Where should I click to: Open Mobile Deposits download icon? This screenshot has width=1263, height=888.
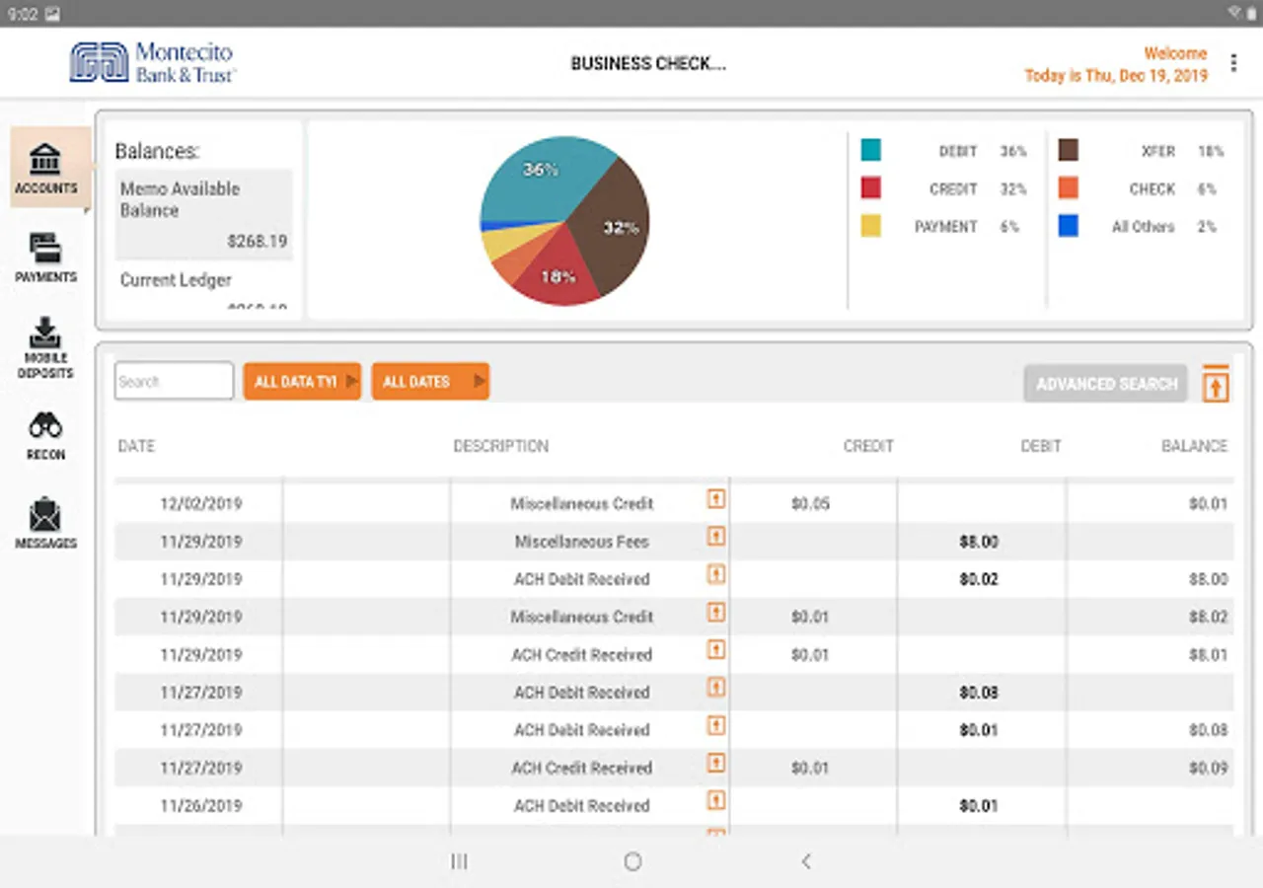45,333
